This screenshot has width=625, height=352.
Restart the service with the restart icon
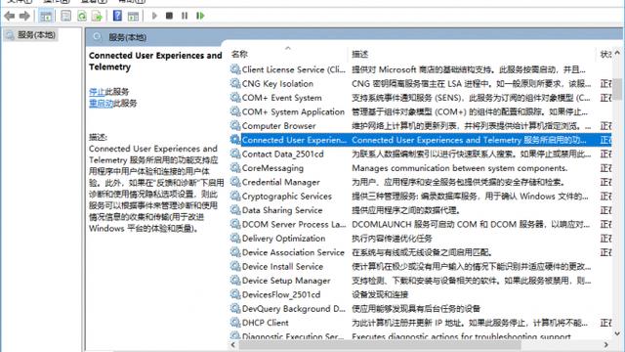[200, 16]
